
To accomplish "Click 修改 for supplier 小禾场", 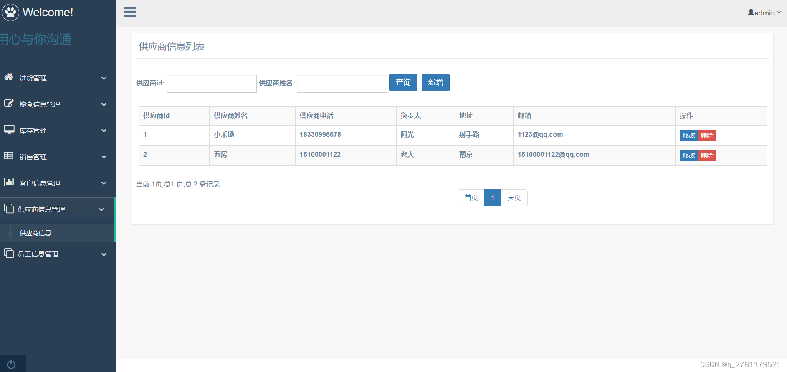I will pyautogui.click(x=689, y=135).
